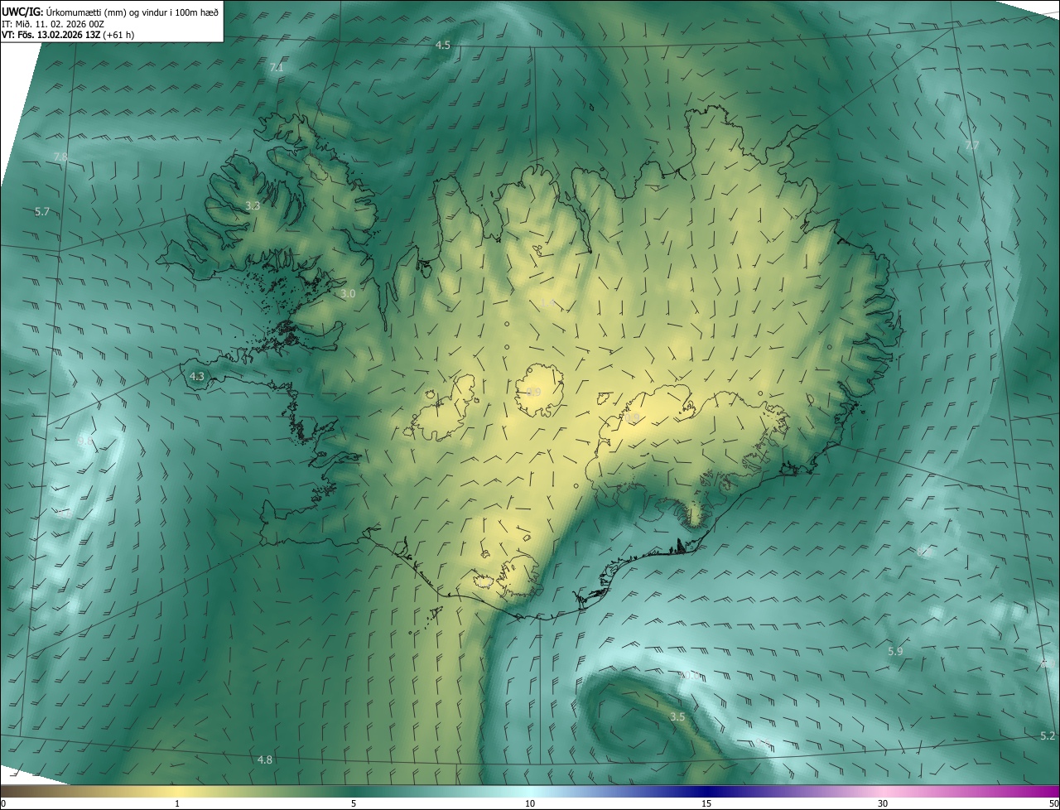Viewport: 1060px width, 810px height.
Task: Click the 4.8 value label
Action: click(265, 759)
